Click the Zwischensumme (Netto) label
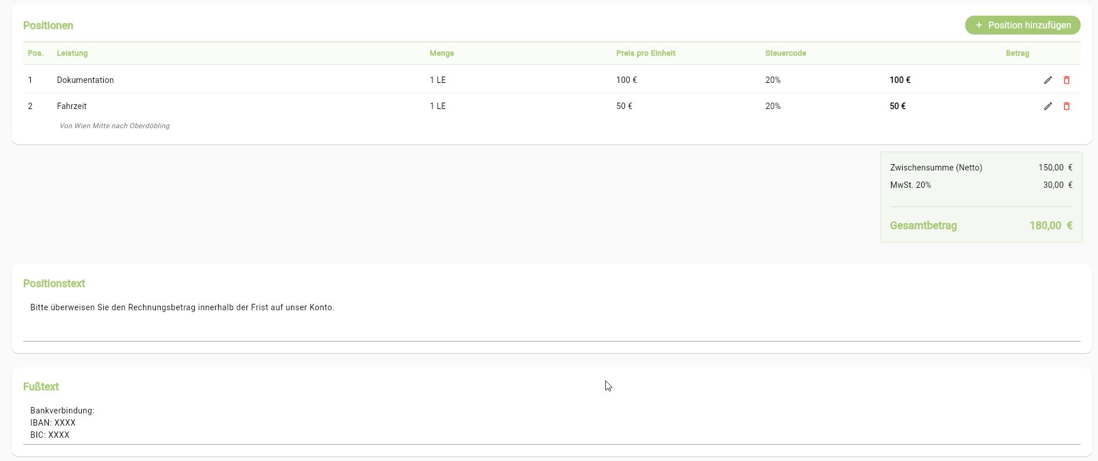 pyautogui.click(x=936, y=168)
